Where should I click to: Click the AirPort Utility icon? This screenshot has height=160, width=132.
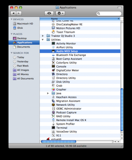(x=53, y=47)
